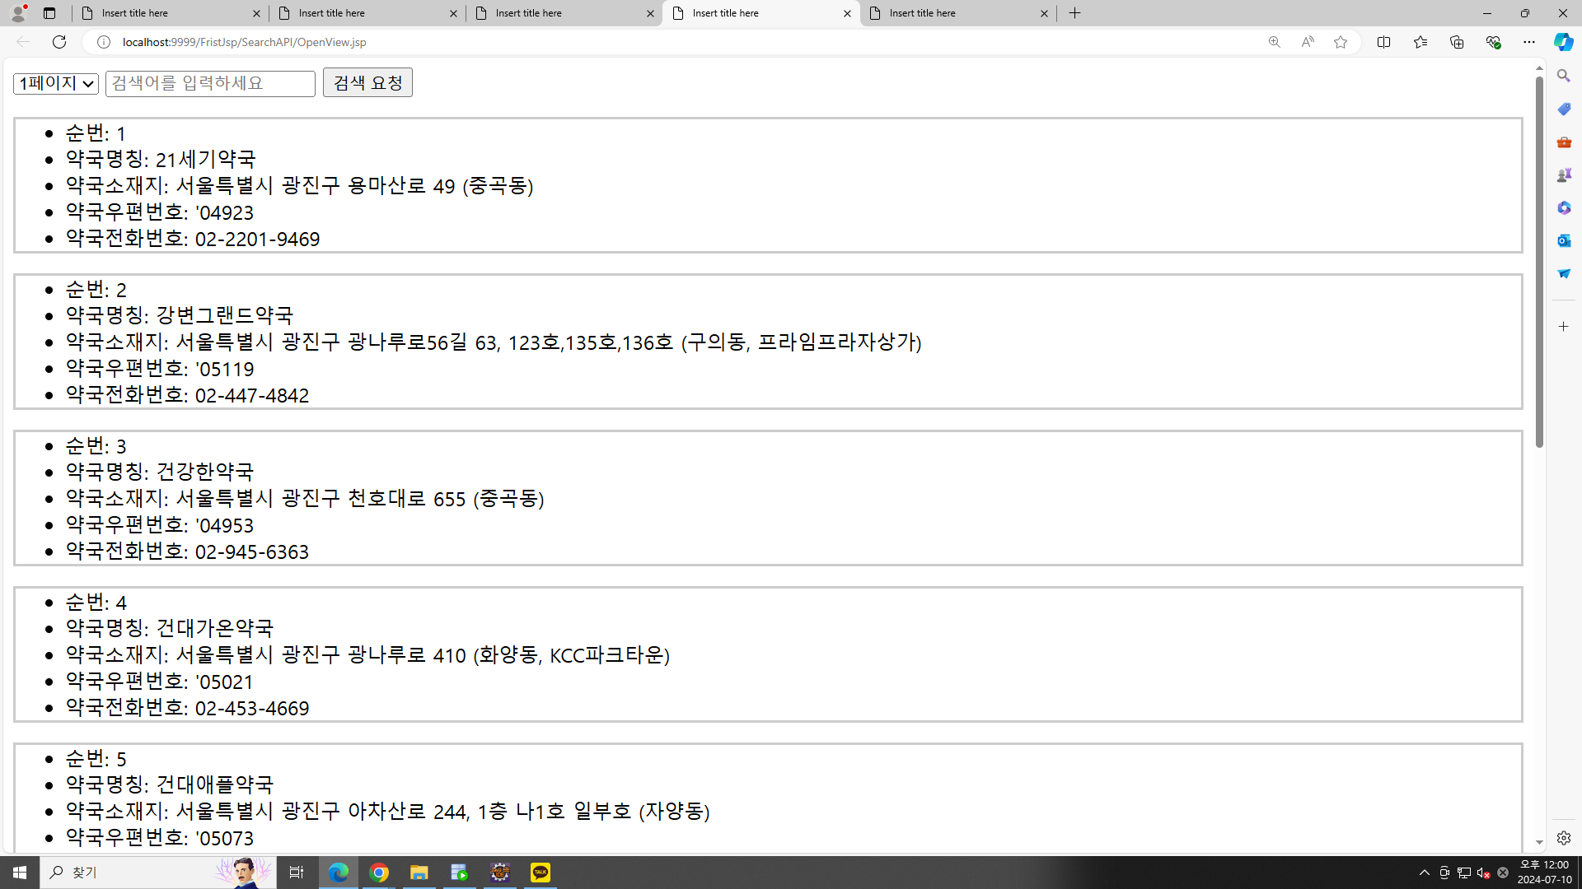This screenshot has height=889, width=1582.
Task: Click the vertical page scrollbar thumb
Action: point(1539,263)
